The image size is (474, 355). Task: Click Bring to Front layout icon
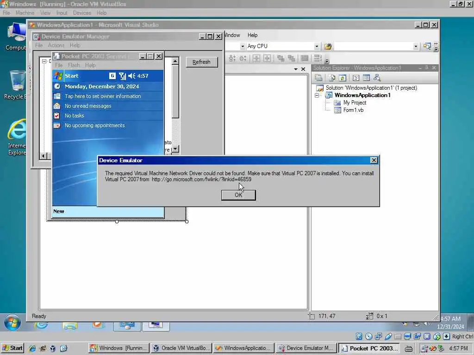[281, 58]
